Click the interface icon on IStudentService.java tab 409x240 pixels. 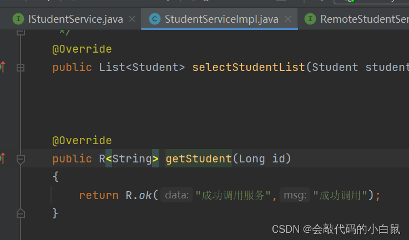[20, 19]
